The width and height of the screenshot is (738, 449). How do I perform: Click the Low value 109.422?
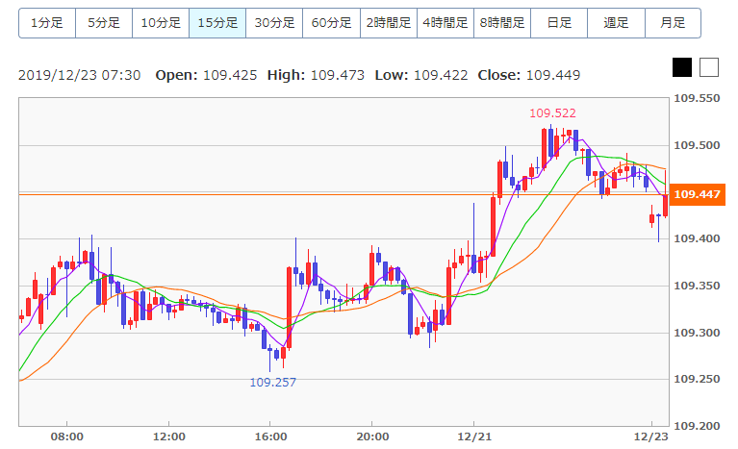[x=441, y=75]
